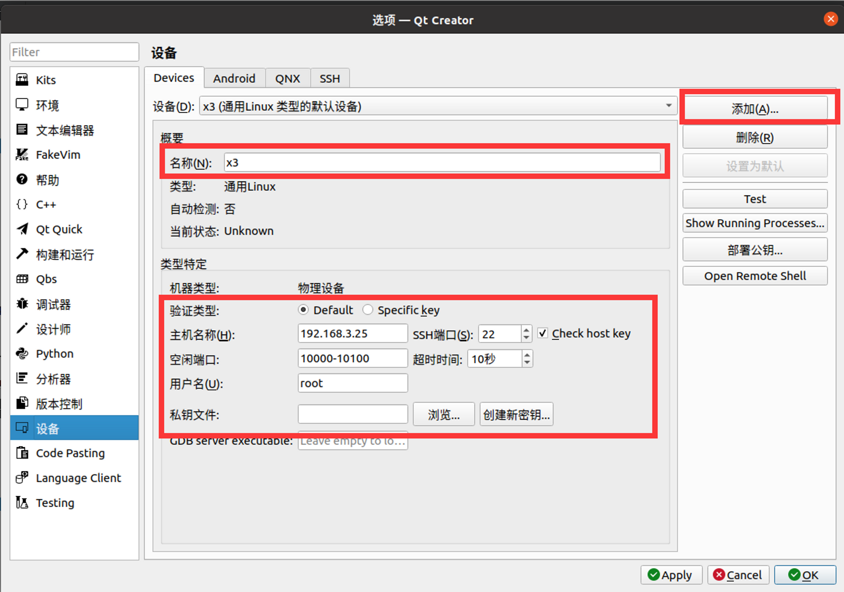844x592 pixels.
Task: Select the Python logo icon
Action: (x=22, y=354)
